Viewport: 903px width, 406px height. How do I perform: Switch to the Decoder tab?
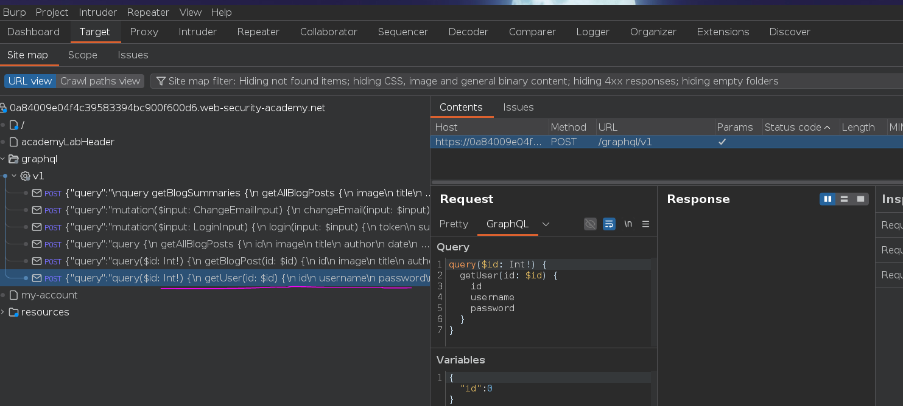click(x=468, y=32)
